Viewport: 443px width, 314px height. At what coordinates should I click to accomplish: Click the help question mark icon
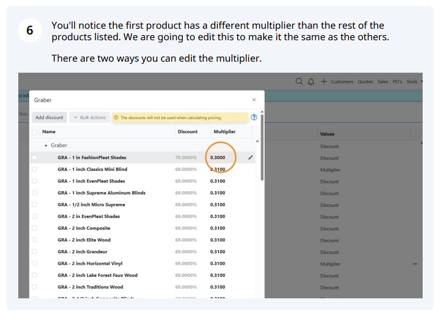(254, 117)
